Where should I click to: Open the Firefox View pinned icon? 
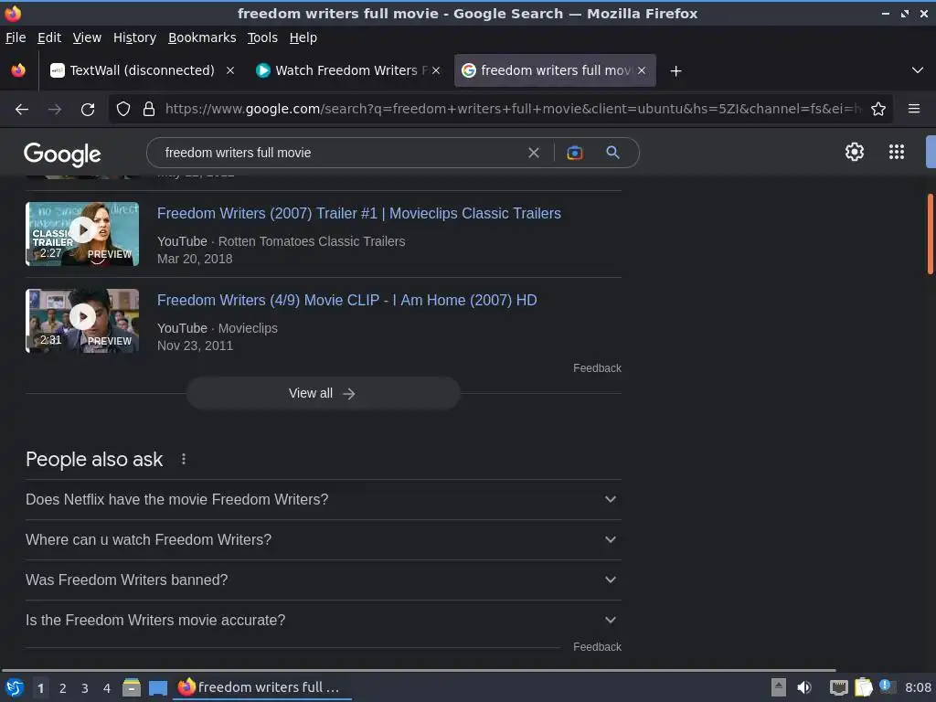18,70
